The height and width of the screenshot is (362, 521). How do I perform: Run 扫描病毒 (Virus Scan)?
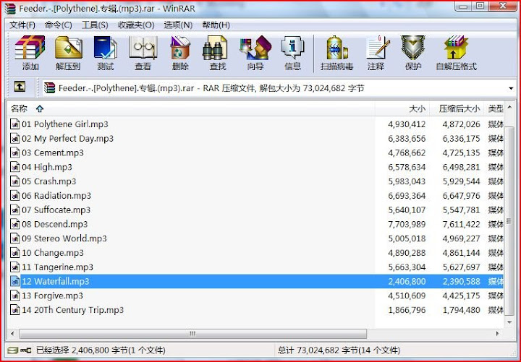click(336, 53)
